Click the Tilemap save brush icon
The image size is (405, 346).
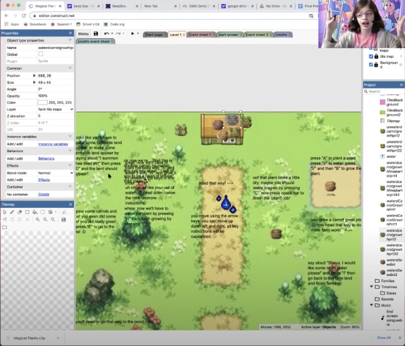coord(64,220)
